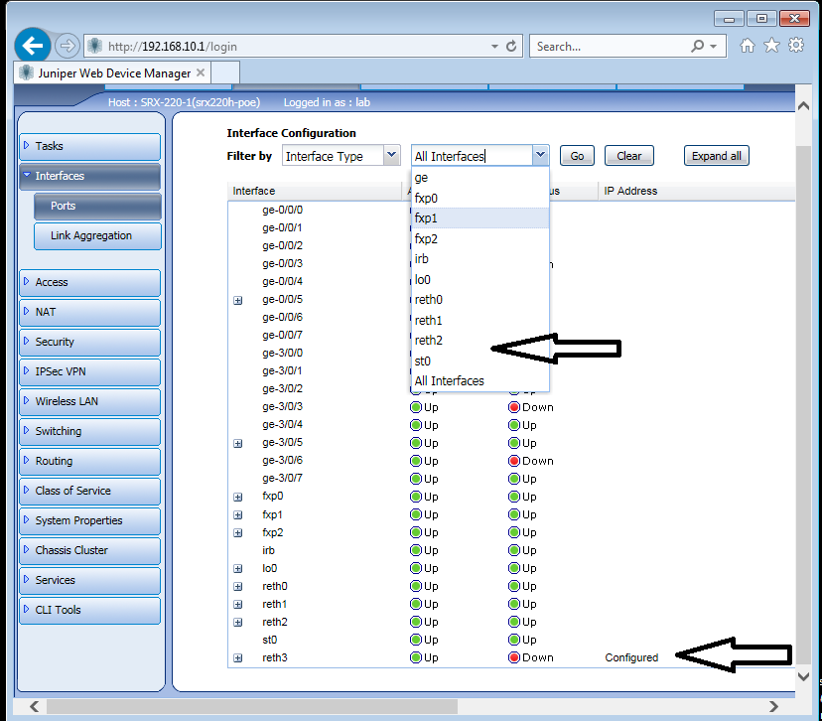Screen dimensions: 822x721
Task: Open the Interface Type filter dropdown
Action: pyautogui.click(x=391, y=155)
